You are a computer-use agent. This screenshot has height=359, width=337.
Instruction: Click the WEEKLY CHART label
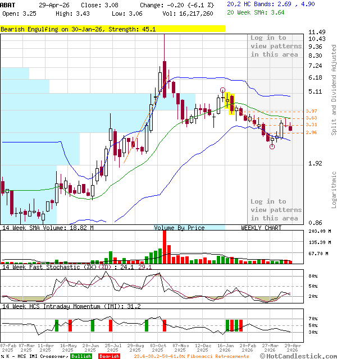(x=261, y=228)
